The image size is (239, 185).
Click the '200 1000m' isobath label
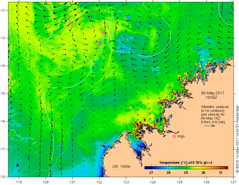121,166
